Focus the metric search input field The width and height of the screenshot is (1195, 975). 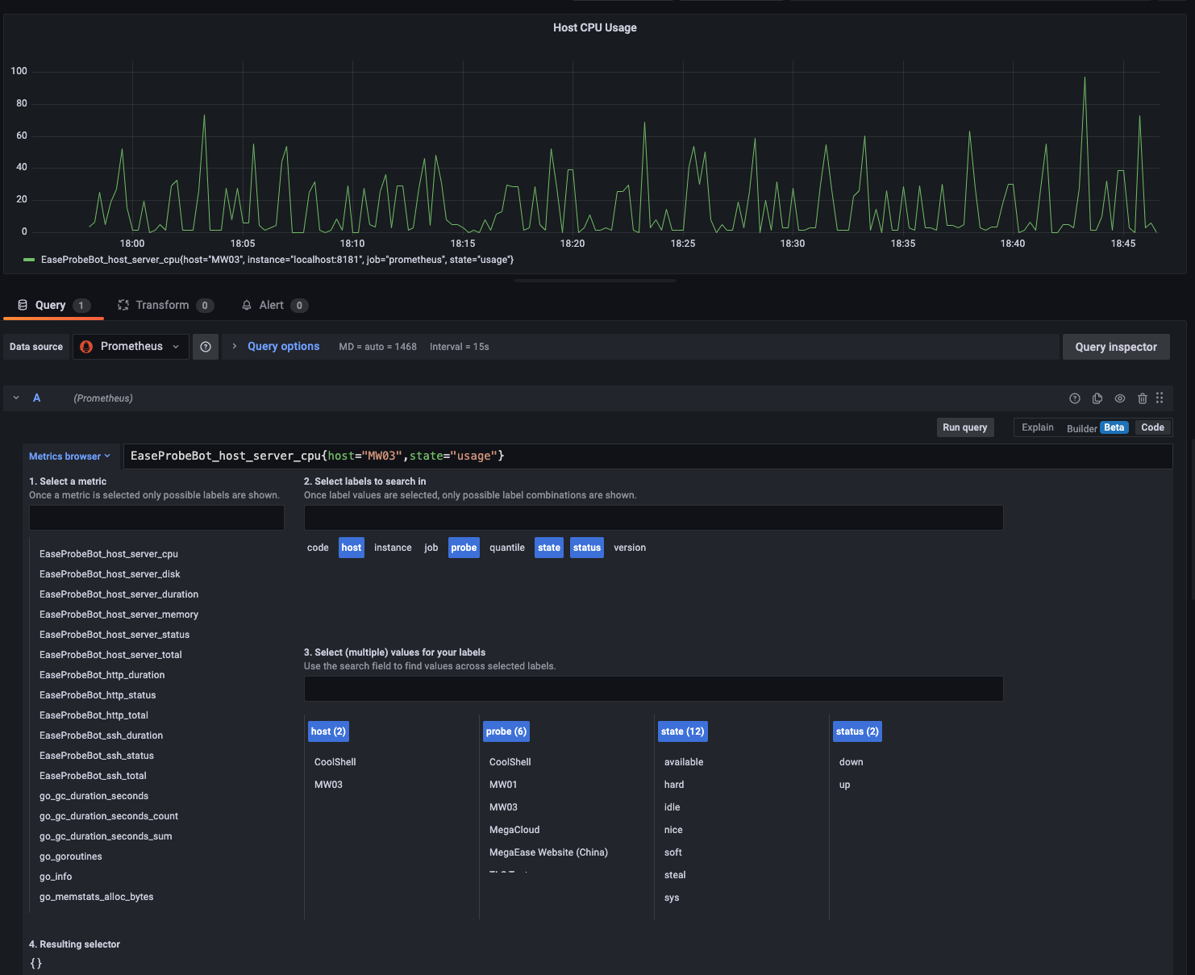156,518
